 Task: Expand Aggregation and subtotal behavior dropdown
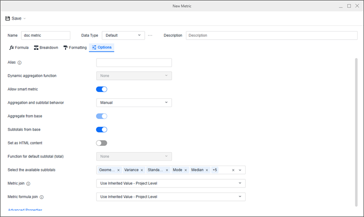point(134,103)
